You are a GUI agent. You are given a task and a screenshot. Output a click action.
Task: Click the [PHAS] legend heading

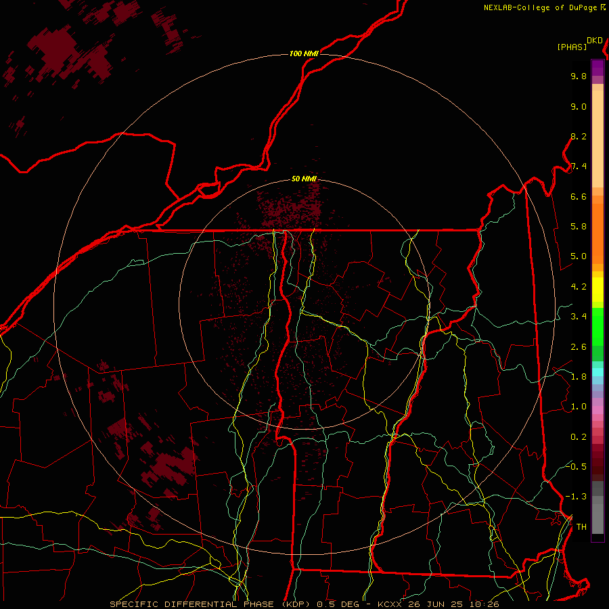pos(572,47)
